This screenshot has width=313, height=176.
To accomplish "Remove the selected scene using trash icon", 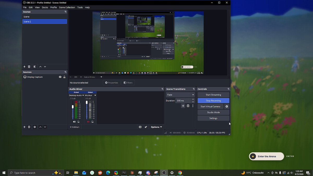I will (x=29, y=67).
